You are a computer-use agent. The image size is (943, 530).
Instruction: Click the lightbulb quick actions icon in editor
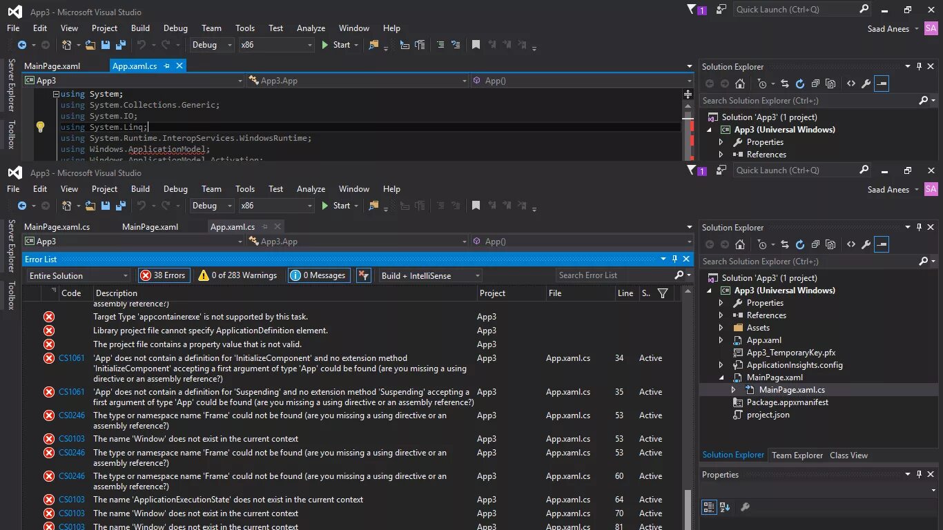(x=40, y=127)
